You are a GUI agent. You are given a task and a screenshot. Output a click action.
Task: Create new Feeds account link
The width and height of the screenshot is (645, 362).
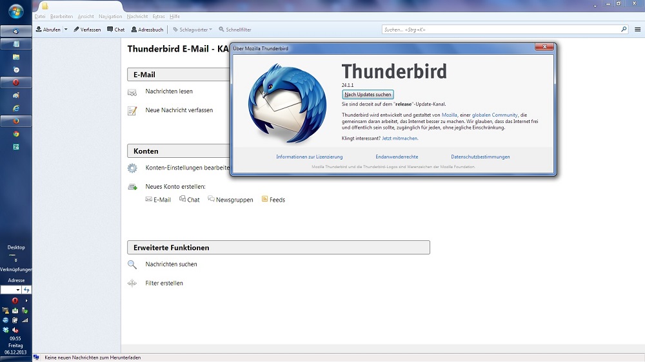[273, 199]
